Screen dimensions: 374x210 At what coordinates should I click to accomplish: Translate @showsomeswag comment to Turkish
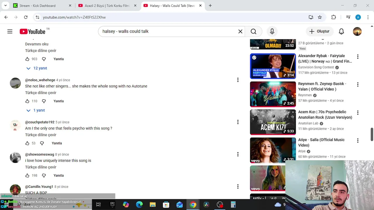pos(41,167)
